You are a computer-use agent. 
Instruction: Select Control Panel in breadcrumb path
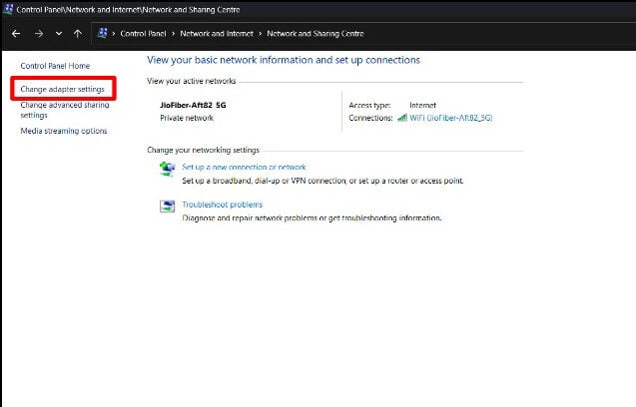143,34
